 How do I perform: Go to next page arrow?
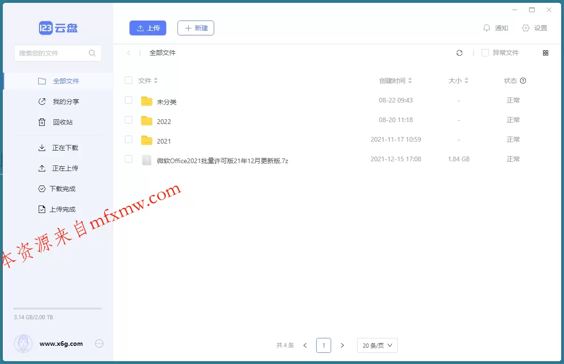point(342,345)
